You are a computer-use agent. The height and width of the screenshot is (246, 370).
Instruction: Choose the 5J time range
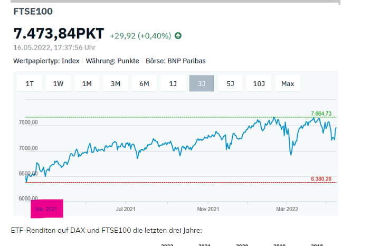click(230, 83)
